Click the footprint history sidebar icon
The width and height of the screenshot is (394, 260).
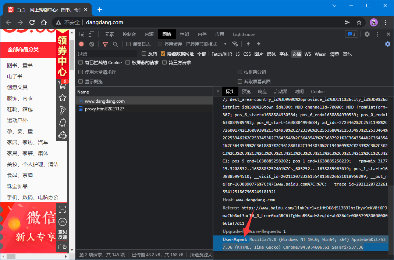[x=62, y=110]
